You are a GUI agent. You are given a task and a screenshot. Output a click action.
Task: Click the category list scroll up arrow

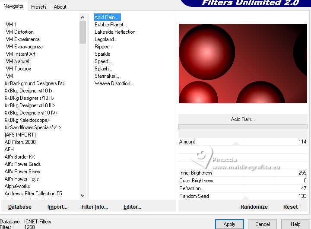point(83,17)
